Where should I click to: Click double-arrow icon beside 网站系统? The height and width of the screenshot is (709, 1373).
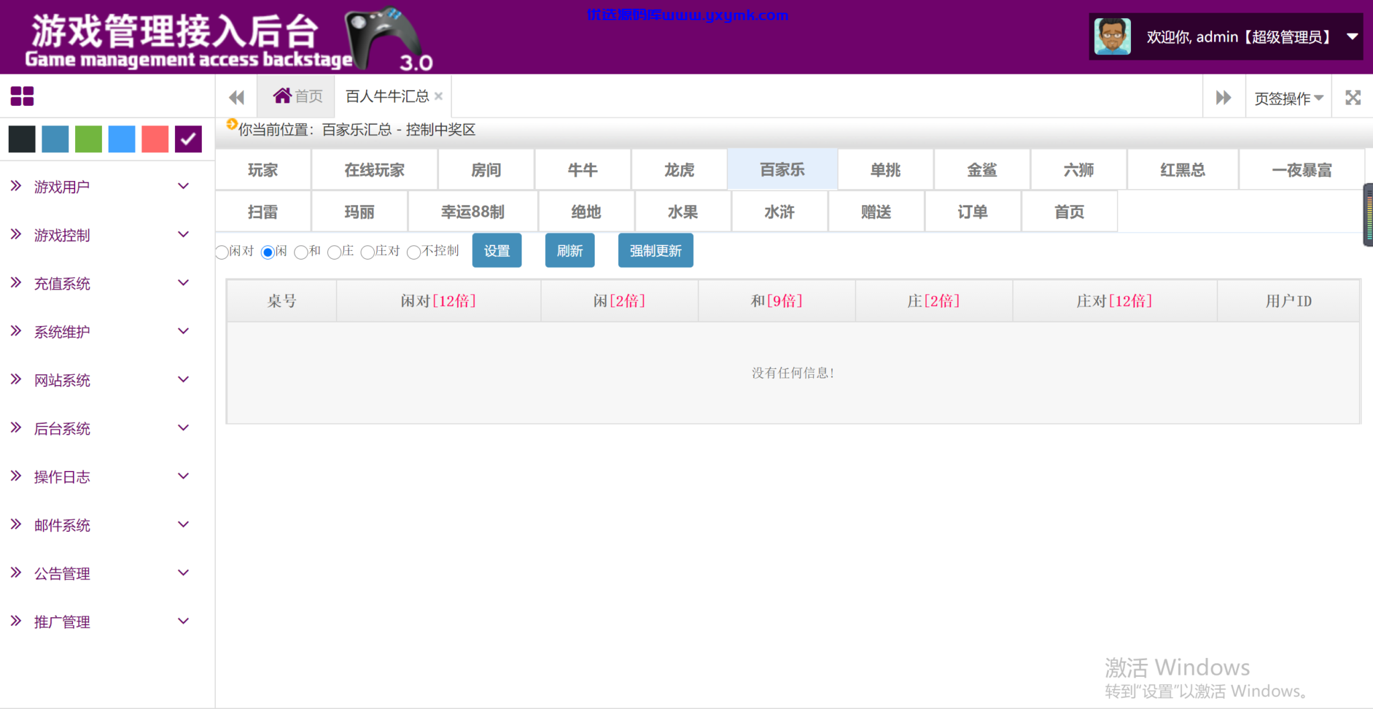[16, 379]
